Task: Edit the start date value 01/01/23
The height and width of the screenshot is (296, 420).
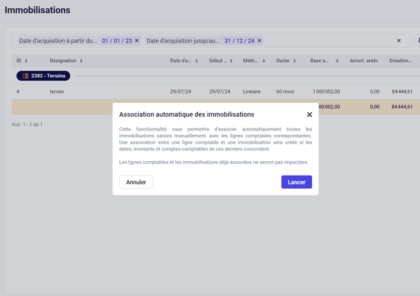Action: [117, 41]
